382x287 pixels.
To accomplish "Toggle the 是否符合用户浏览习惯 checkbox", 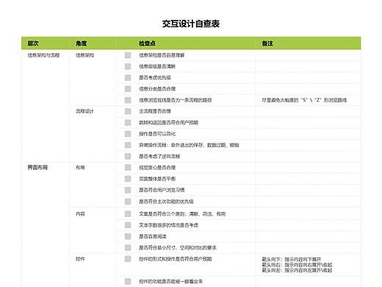I will [x=128, y=190].
